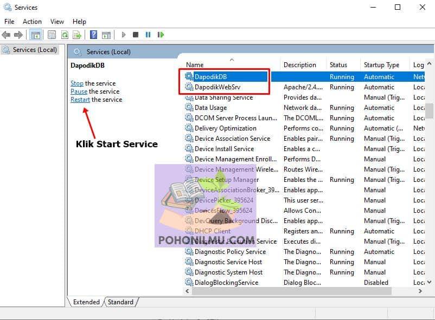Click the Restart Service toolbar icon
The image size is (435, 320).
[161, 35]
